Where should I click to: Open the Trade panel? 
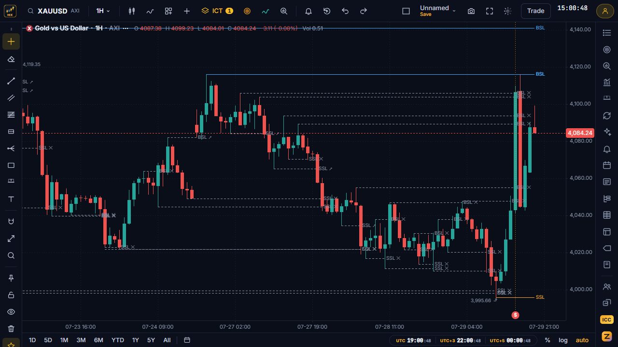(x=535, y=11)
